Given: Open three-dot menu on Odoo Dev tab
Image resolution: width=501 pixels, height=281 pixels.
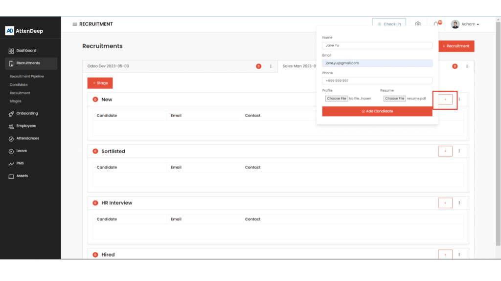Looking at the screenshot, I should tap(271, 66).
